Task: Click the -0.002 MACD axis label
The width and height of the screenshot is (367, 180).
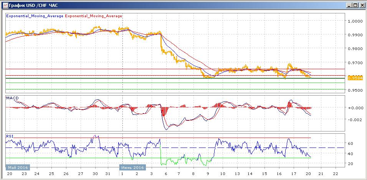Action: 355,120
